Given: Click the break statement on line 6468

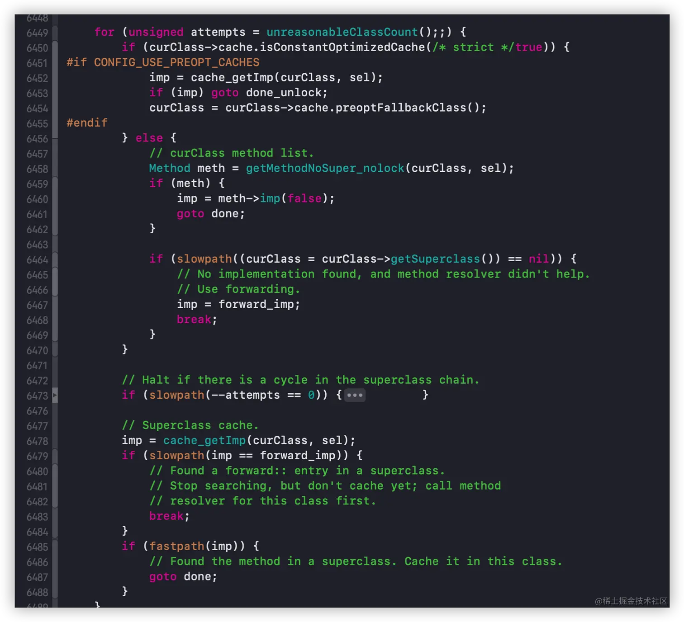Looking at the screenshot, I should 197,320.
